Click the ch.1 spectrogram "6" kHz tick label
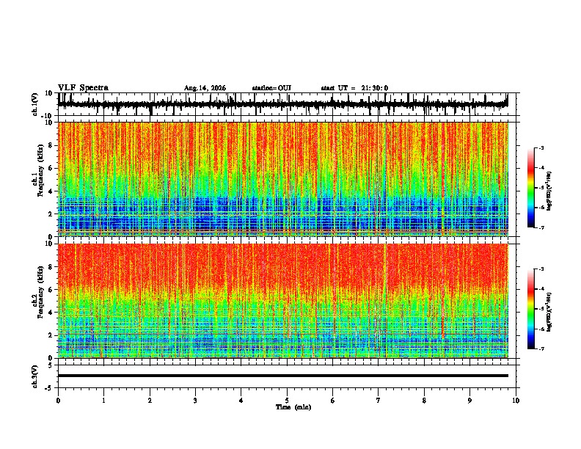This screenshot has height=449, width=581. [x=51, y=168]
